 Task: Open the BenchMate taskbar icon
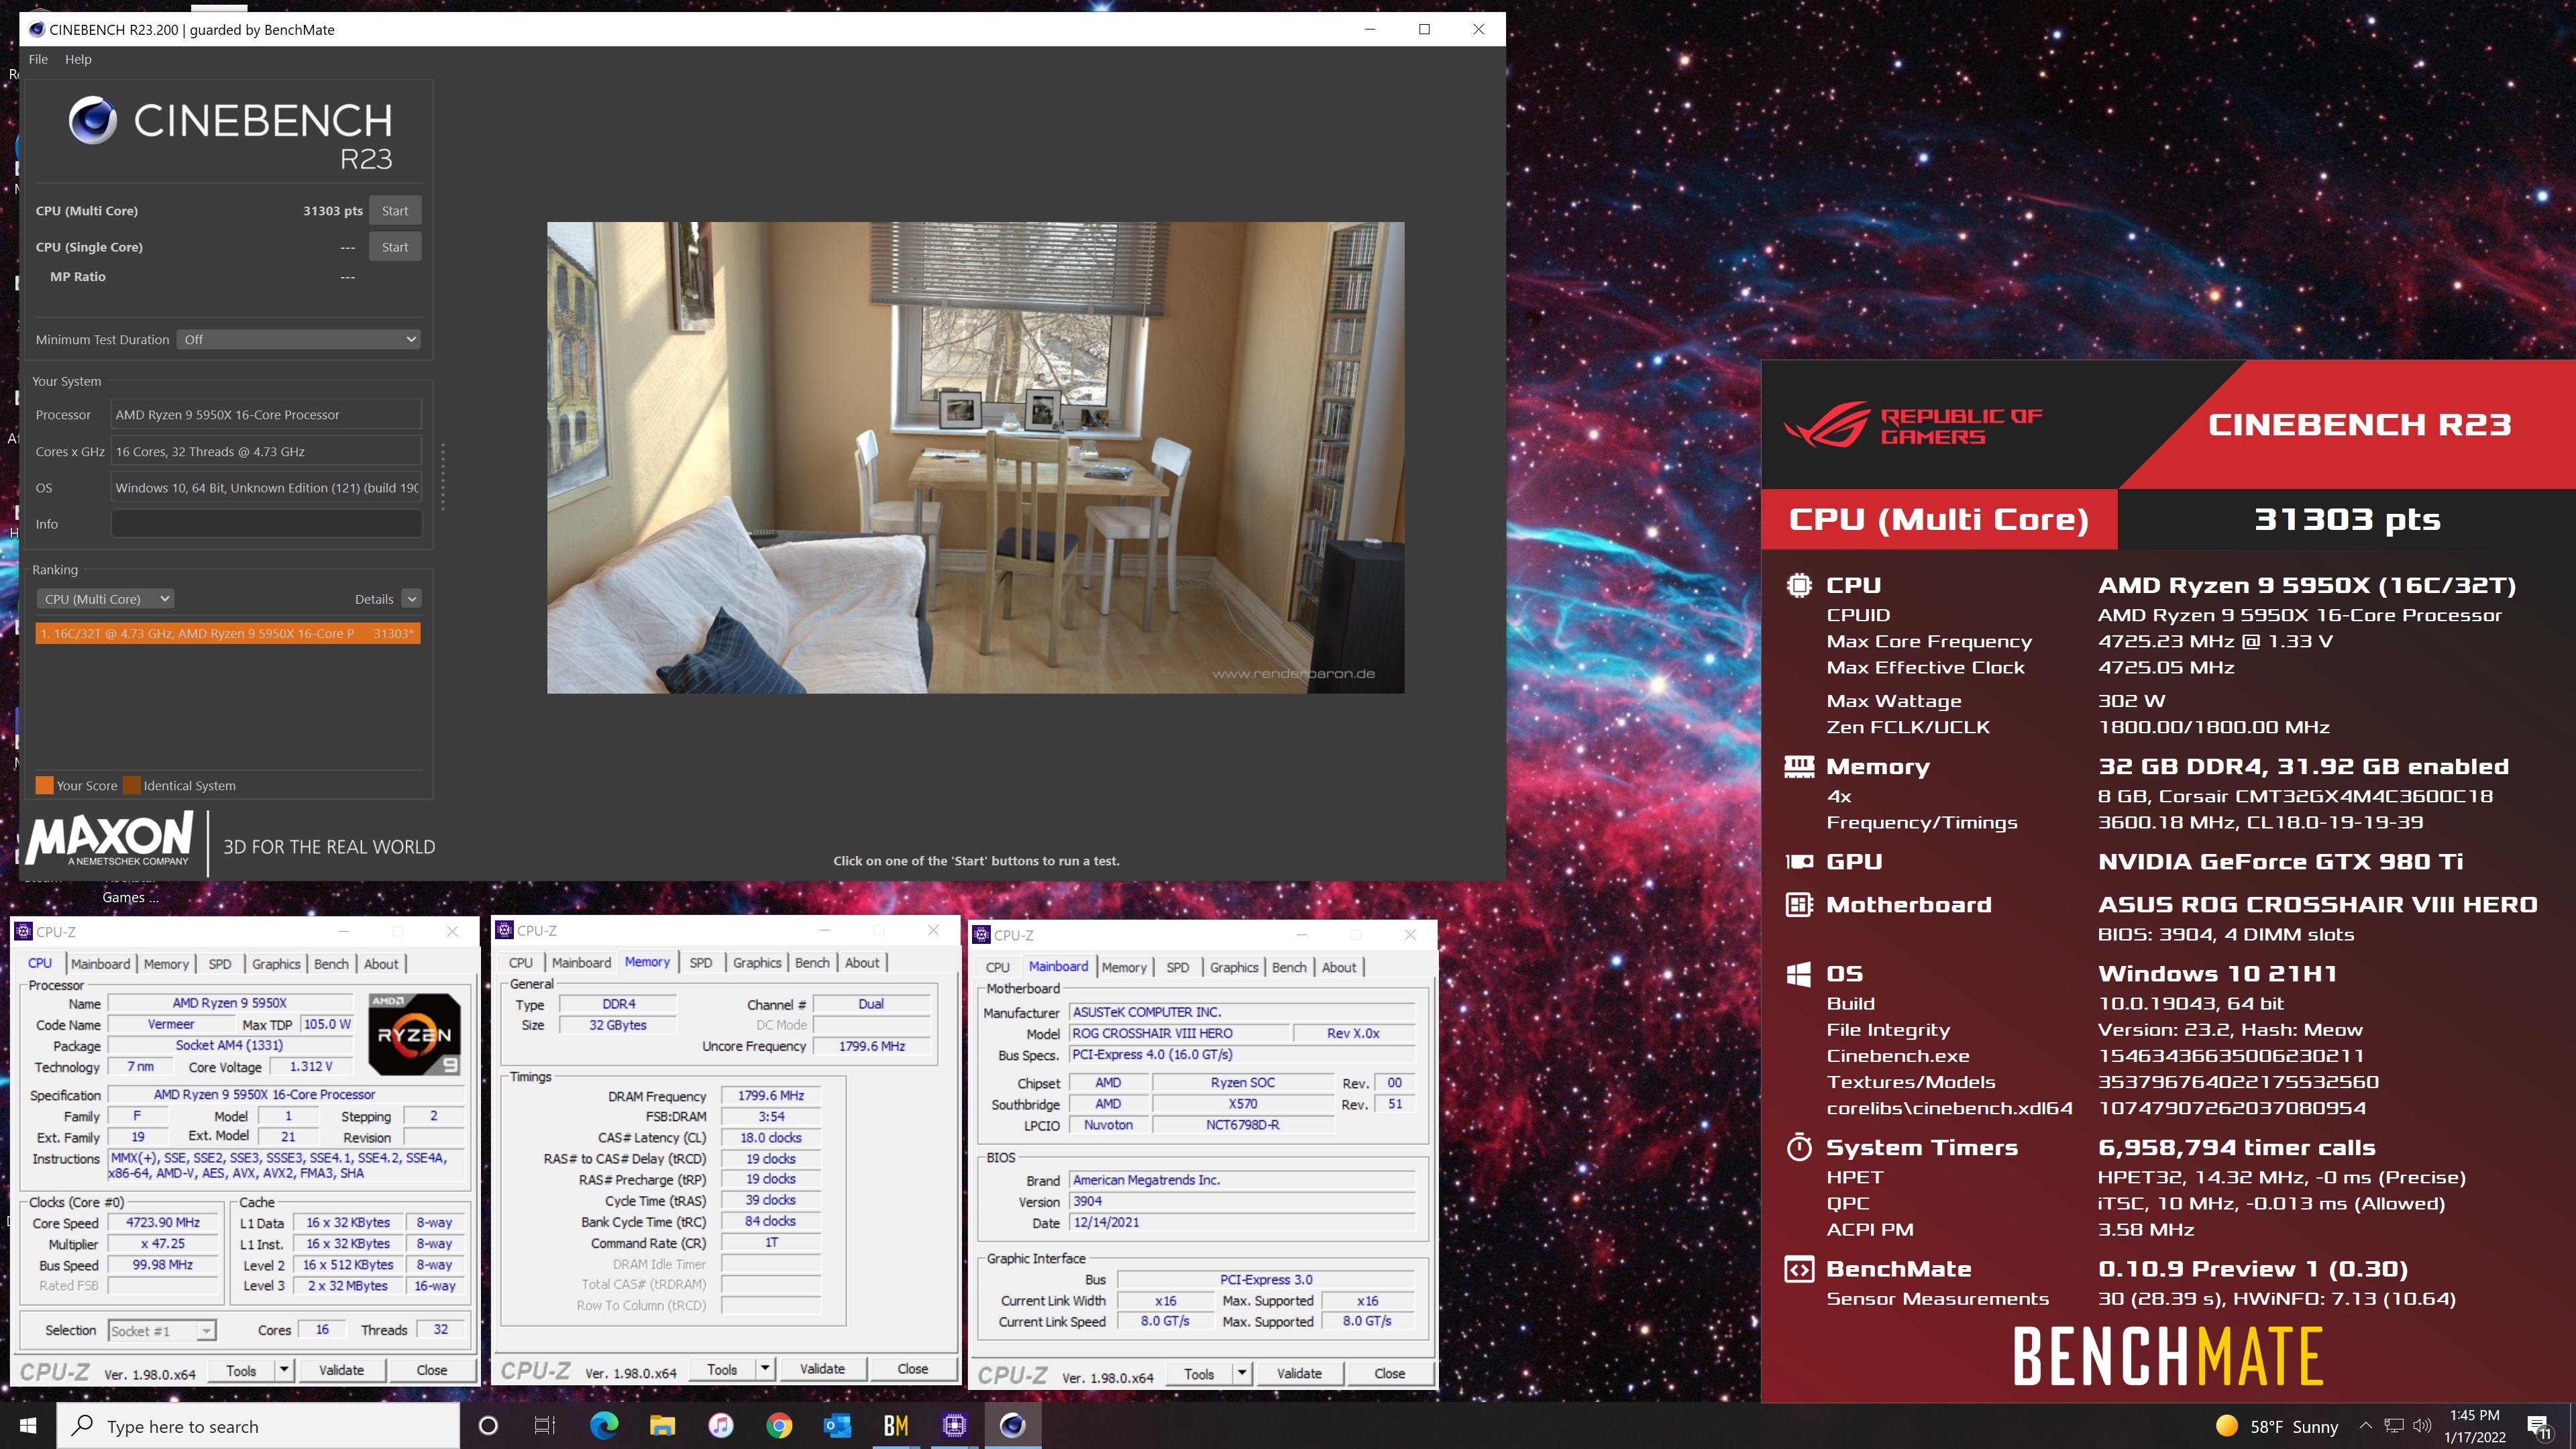[x=896, y=1426]
